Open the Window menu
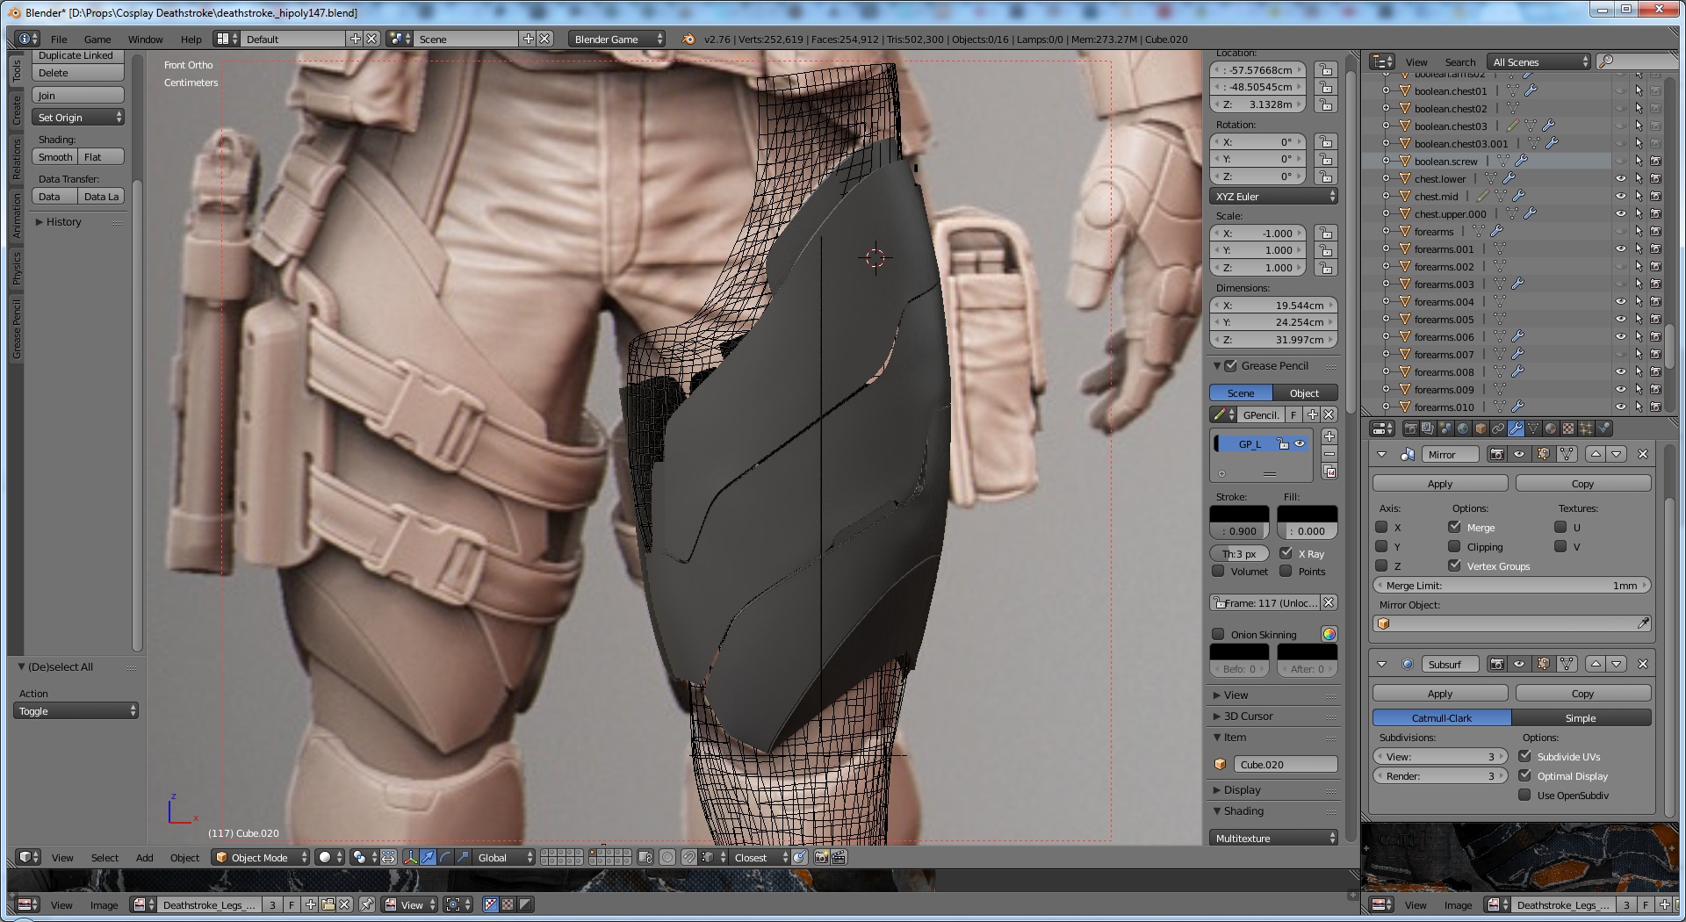The image size is (1686, 922). click(x=145, y=39)
